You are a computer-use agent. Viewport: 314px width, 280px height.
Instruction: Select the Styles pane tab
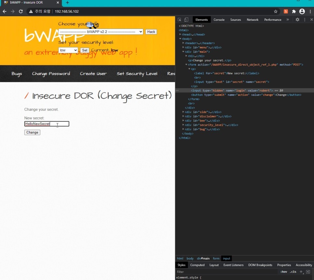(x=181, y=265)
